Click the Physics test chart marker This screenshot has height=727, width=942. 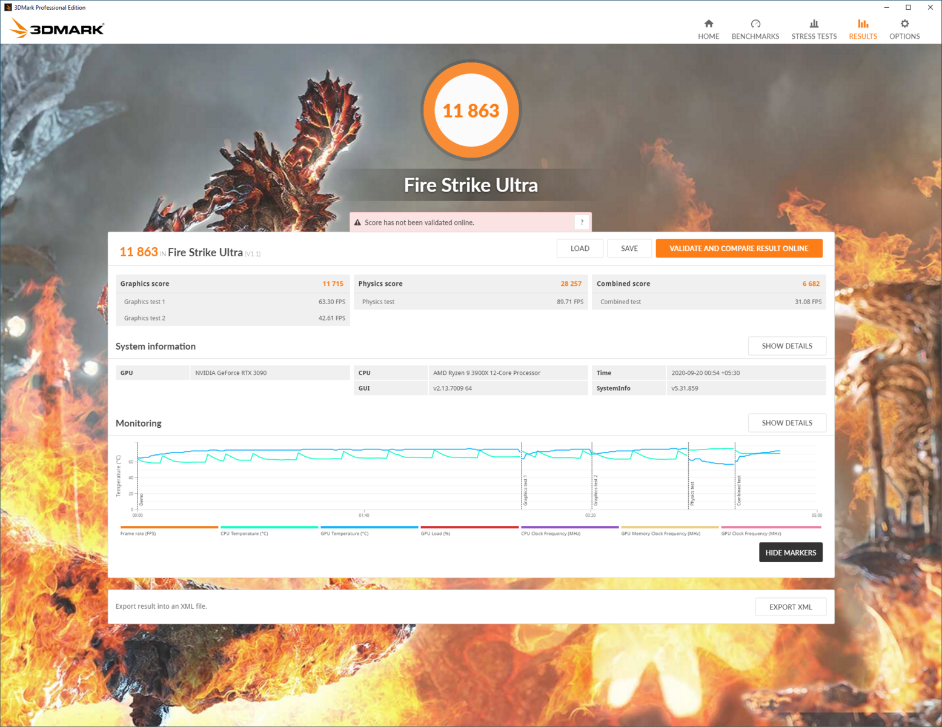click(692, 494)
